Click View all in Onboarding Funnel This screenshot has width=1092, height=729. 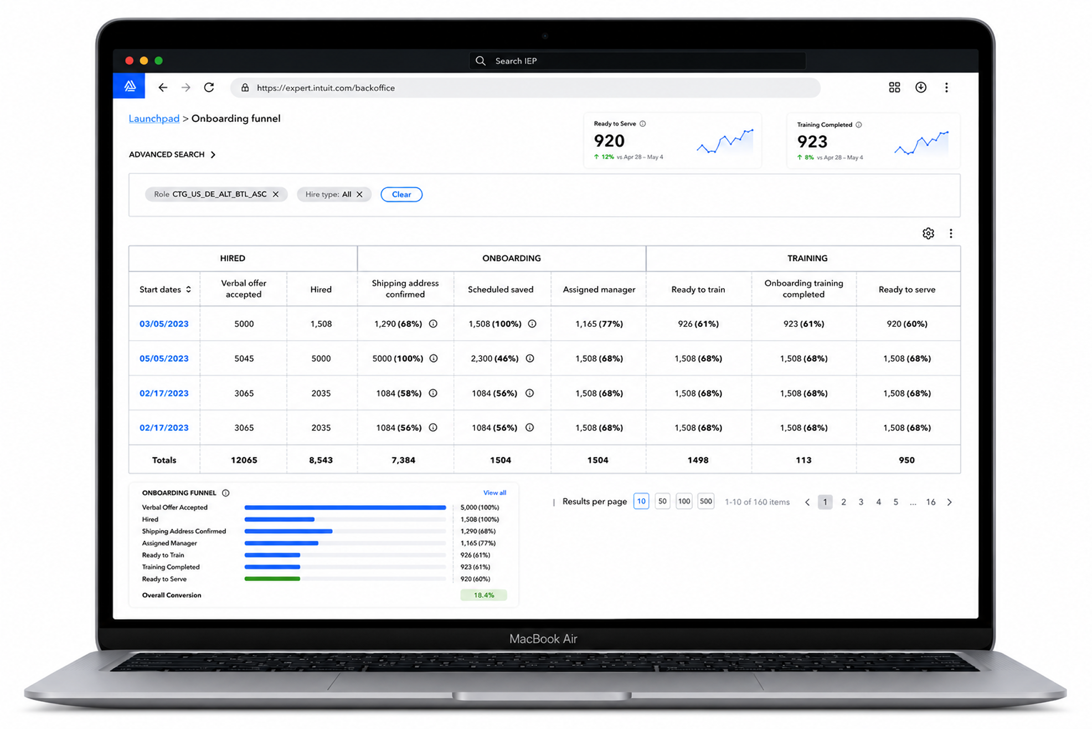tap(495, 492)
